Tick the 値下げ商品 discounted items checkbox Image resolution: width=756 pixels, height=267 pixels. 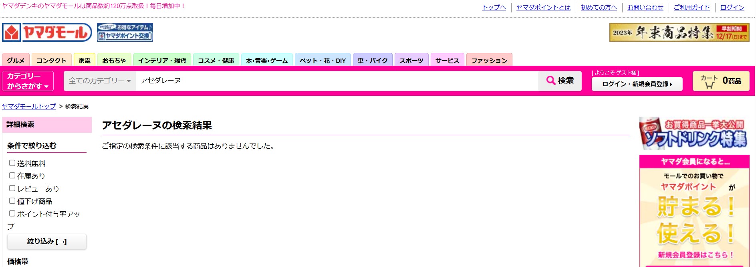tap(12, 201)
